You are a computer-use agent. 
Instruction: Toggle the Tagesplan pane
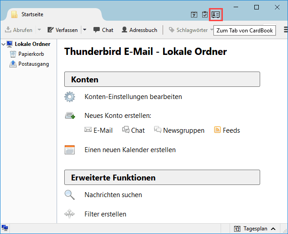tap(255, 229)
